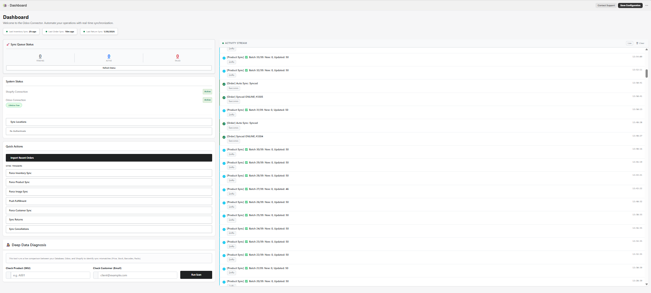This screenshot has height=293, width=651.
Task: Click the rocket icon beside Sync Queue Status
Action: pyautogui.click(x=8, y=45)
